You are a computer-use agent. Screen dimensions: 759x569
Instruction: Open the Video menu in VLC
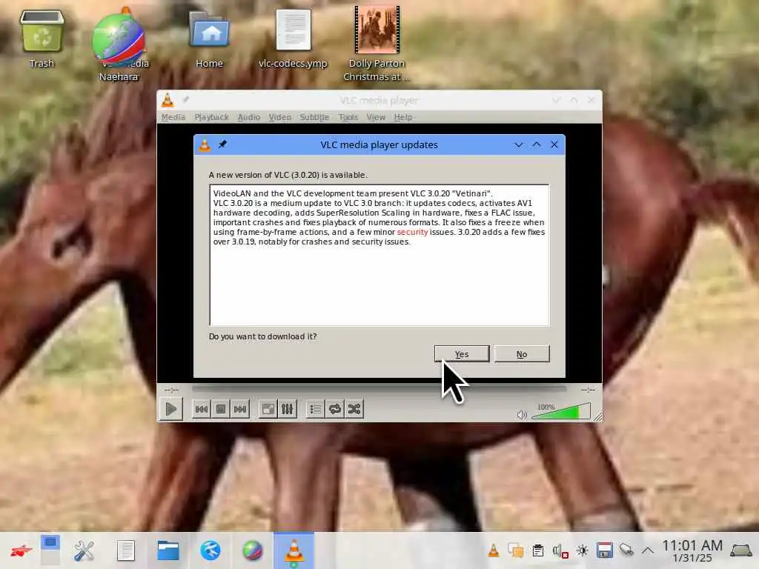(279, 117)
